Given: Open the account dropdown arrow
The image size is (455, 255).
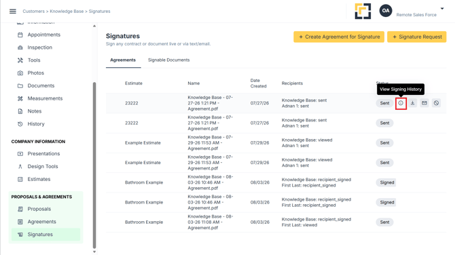Looking at the screenshot, I should pos(442,9).
